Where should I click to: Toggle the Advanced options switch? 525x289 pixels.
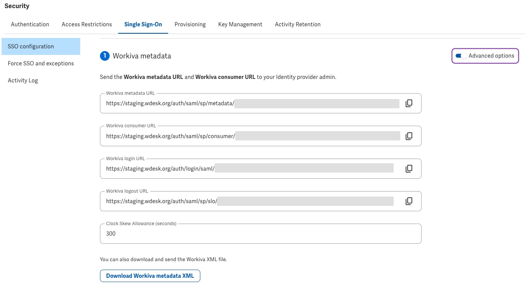coord(461,56)
